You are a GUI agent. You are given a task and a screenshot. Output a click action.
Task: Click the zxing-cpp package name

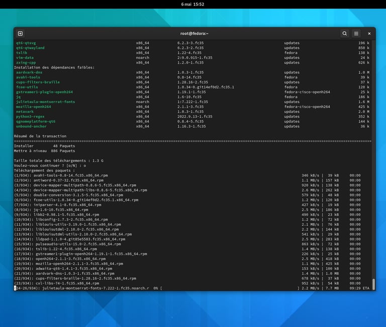pos(26,62)
